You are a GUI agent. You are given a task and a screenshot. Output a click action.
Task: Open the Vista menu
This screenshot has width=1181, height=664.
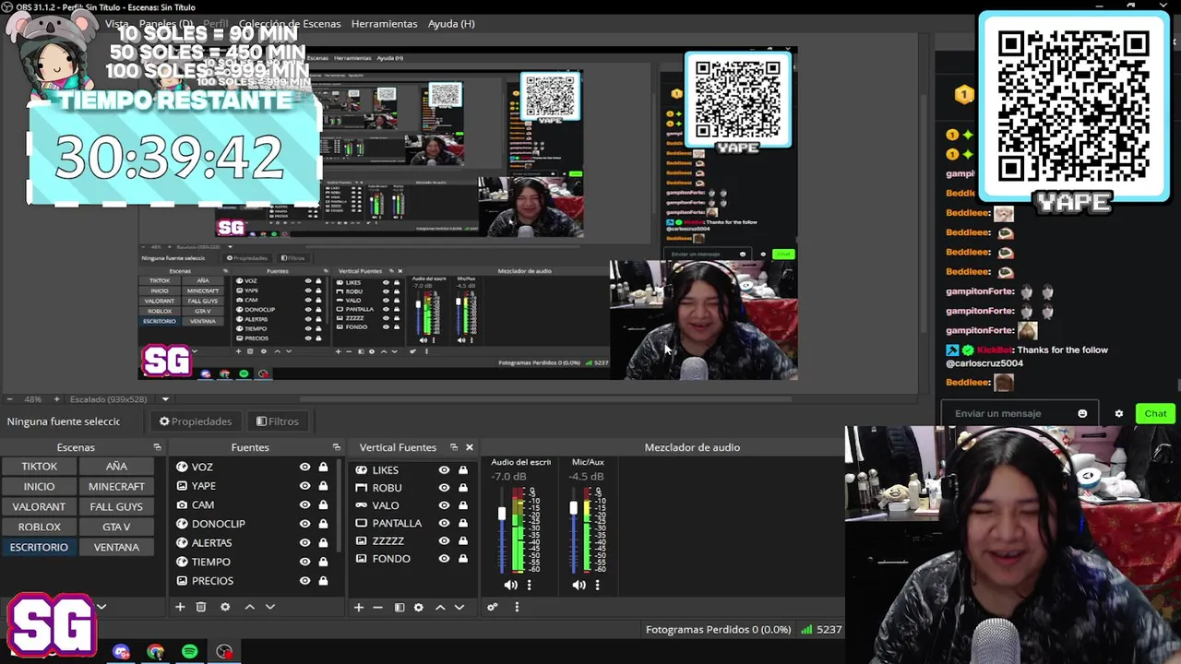(117, 23)
